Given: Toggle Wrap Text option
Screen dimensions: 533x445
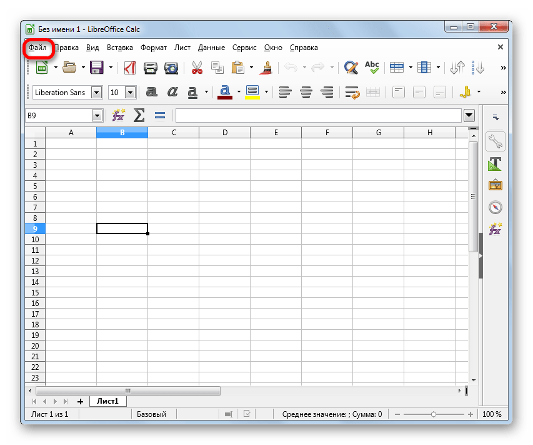Looking at the screenshot, I should [x=352, y=92].
